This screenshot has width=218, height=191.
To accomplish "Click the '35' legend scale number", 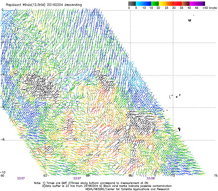I will 181,8.
